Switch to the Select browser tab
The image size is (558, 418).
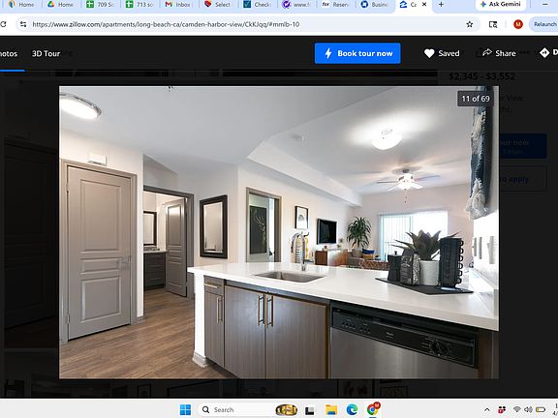coord(218,4)
